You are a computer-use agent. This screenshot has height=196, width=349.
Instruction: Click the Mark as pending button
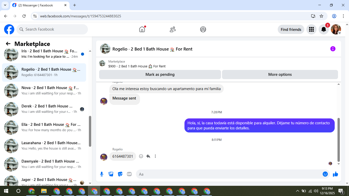160,75
